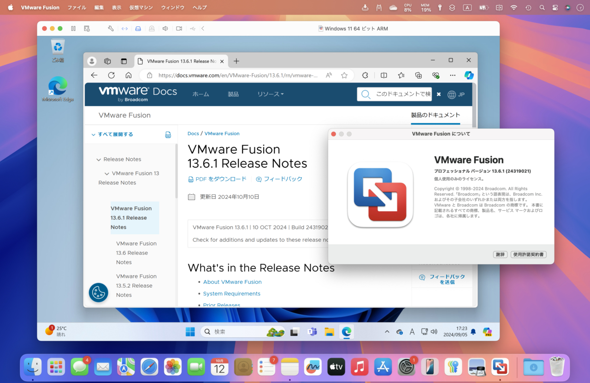Open the リソース dropdown menu
The image size is (590, 383).
click(x=271, y=94)
